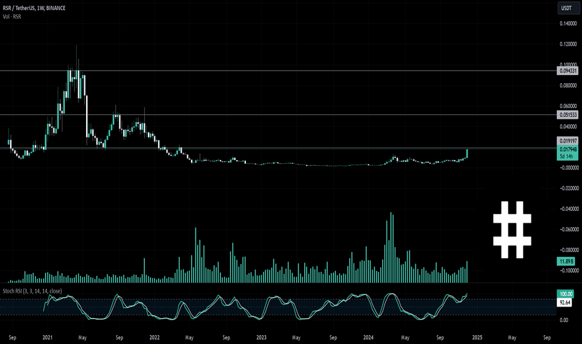Open the USDT currency selector
This screenshot has height=344, width=582.
[568, 8]
